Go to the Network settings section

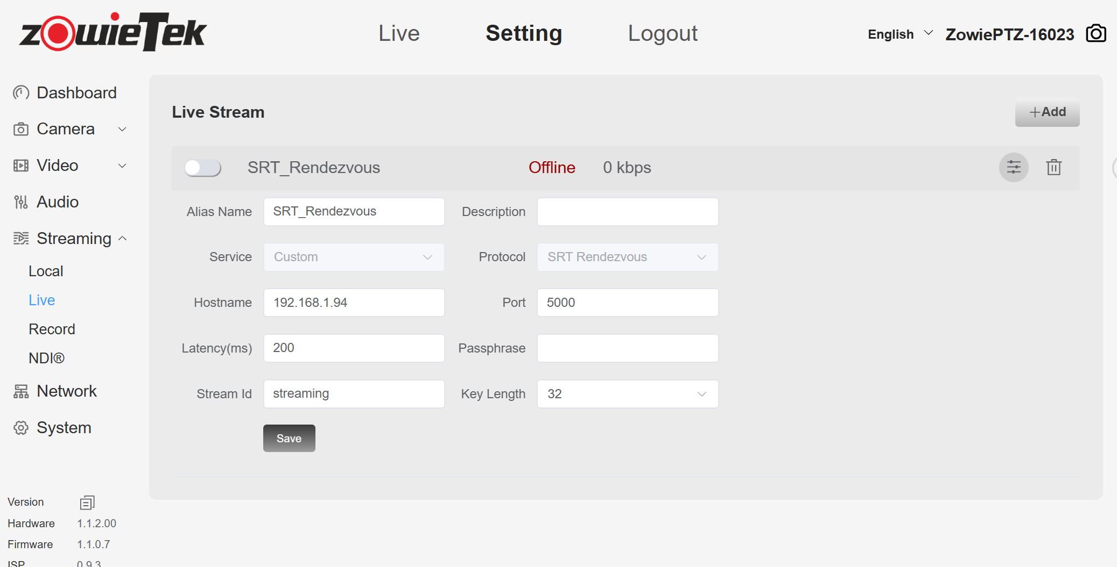(66, 391)
